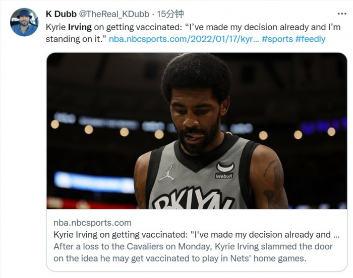353x278 pixels.
Task: Open the K Dubb display name
Action: pyautogui.click(x=62, y=13)
